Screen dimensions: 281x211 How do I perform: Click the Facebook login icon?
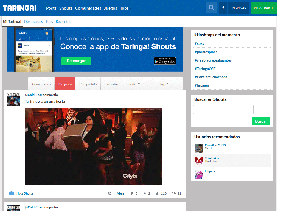tap(223, 8)
